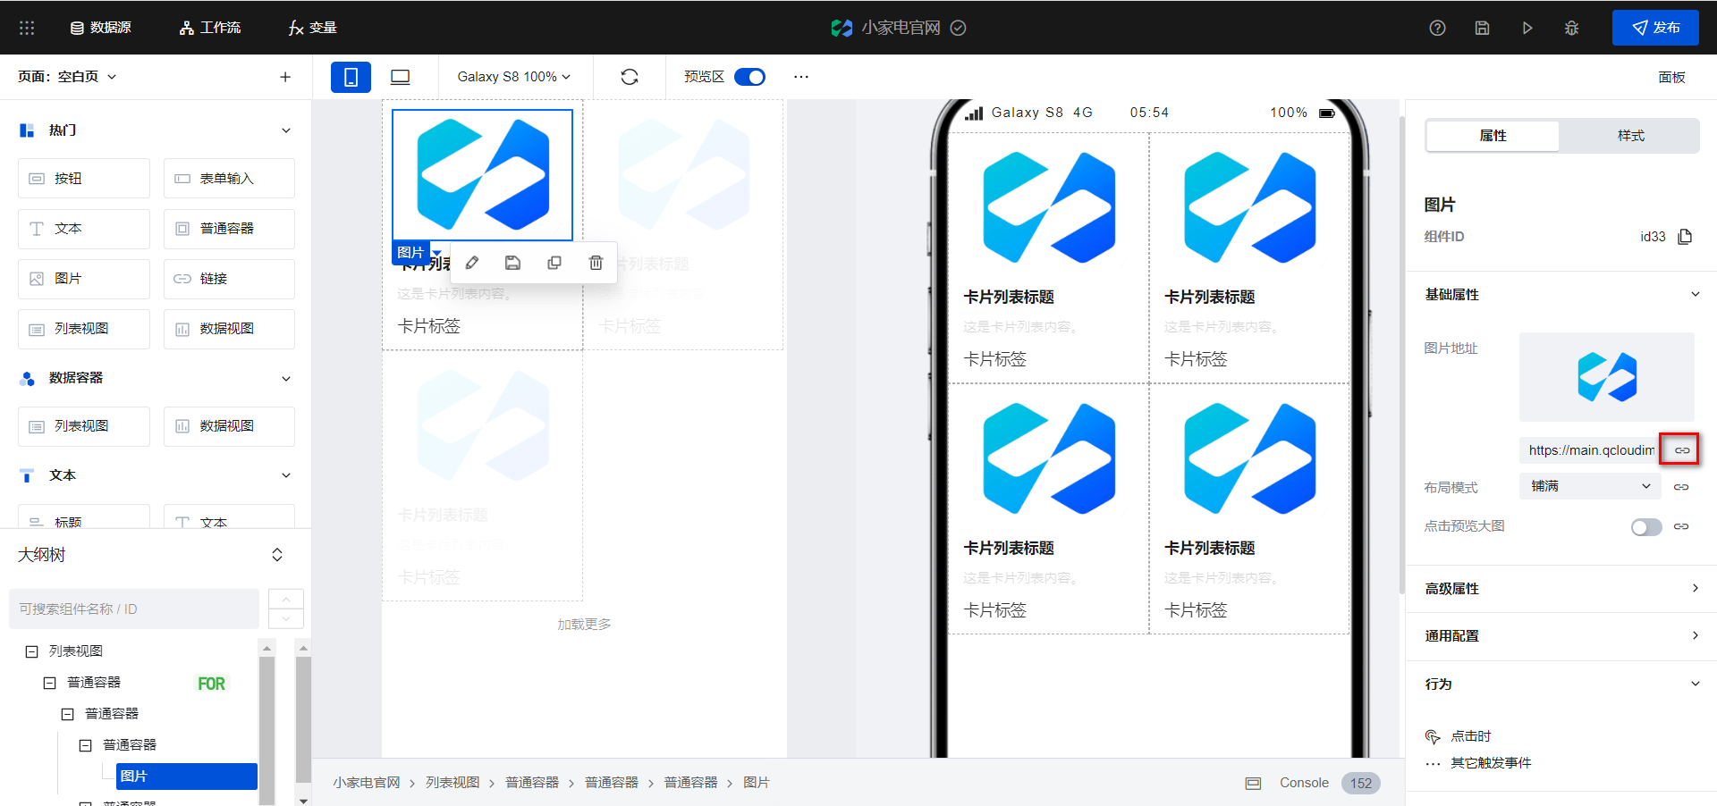This screenshot has height=806, width=1717.
Task: Delete the selected image via trash icon
Action: [x=596, y=262]
